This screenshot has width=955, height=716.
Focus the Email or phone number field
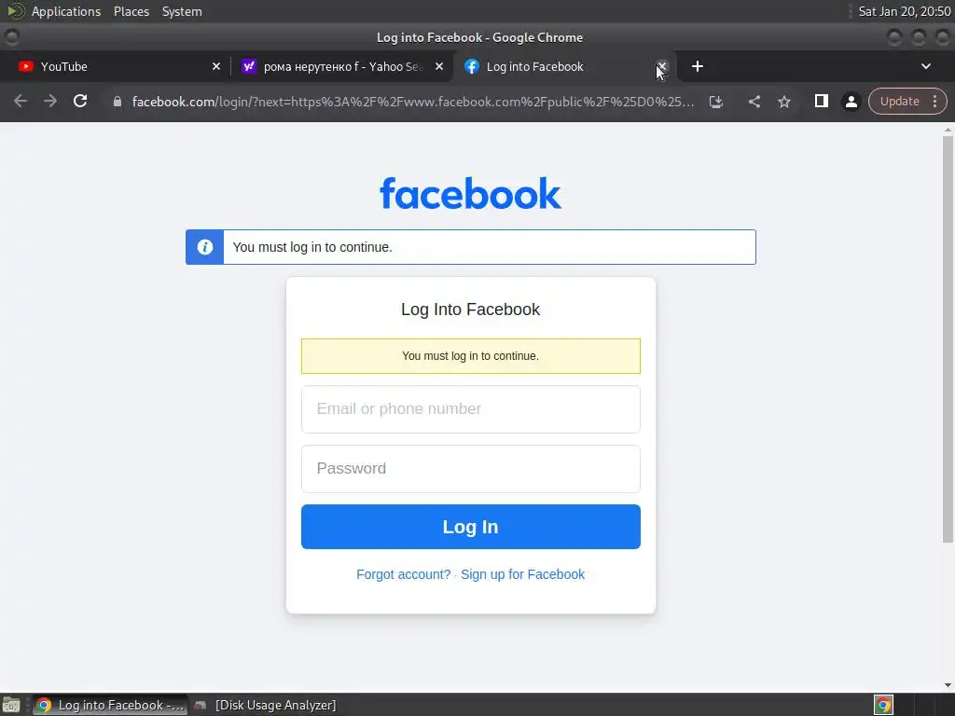tap(471, 409)
